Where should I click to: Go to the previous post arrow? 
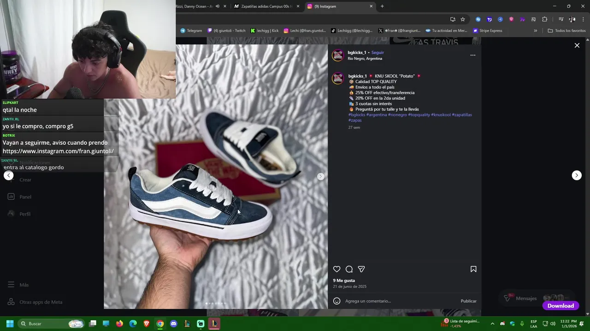click(9, 175)
